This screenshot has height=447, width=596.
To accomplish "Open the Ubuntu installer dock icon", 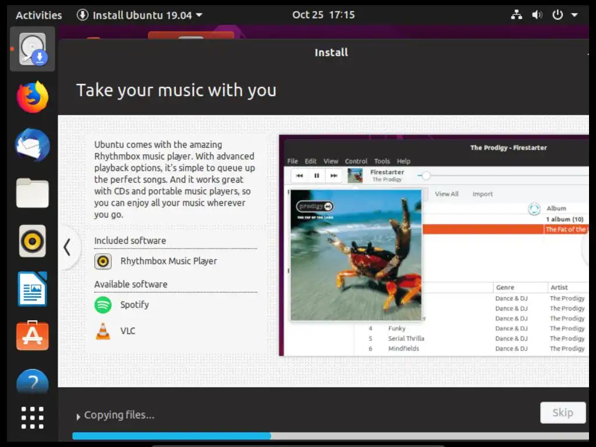I will (33, 49).
